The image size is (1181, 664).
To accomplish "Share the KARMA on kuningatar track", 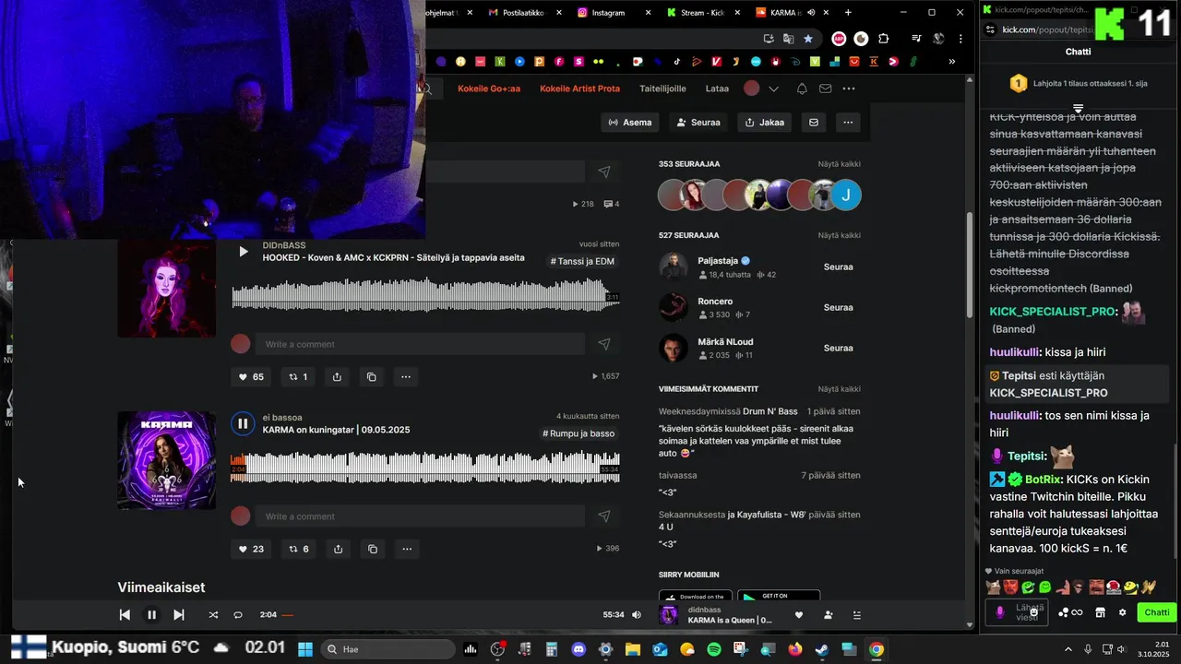I will point(338,549).
